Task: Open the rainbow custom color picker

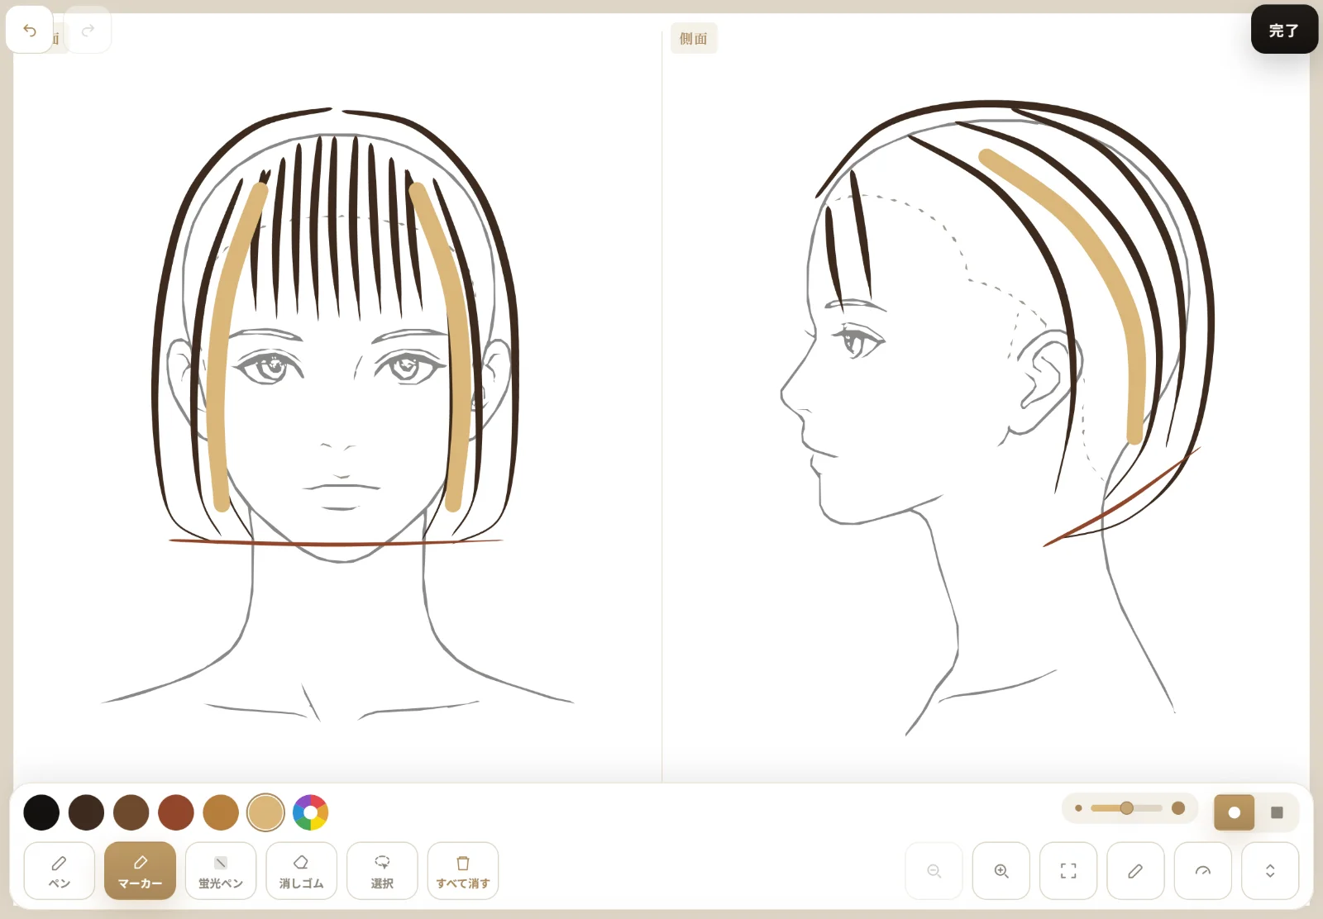Action: 311,812
